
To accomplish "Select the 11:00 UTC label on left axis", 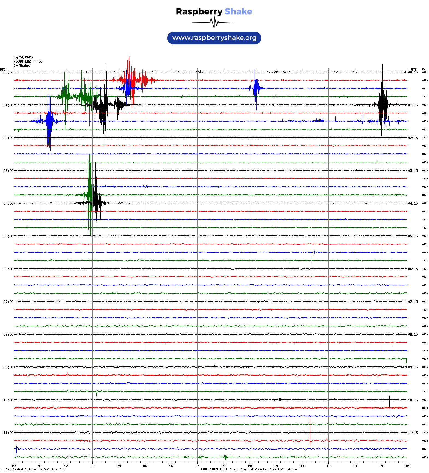I will pos(8,433).
